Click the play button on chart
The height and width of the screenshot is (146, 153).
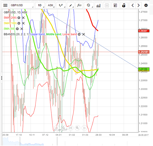pyautogui.click(x=84, y=128)
